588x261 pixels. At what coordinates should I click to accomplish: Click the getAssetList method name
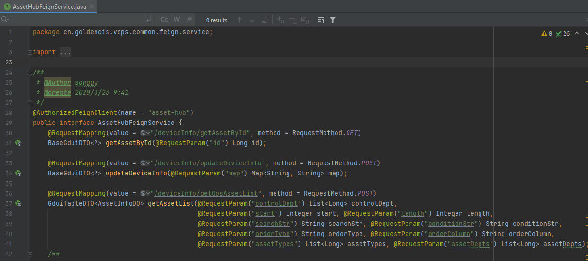tap(171, 203)
